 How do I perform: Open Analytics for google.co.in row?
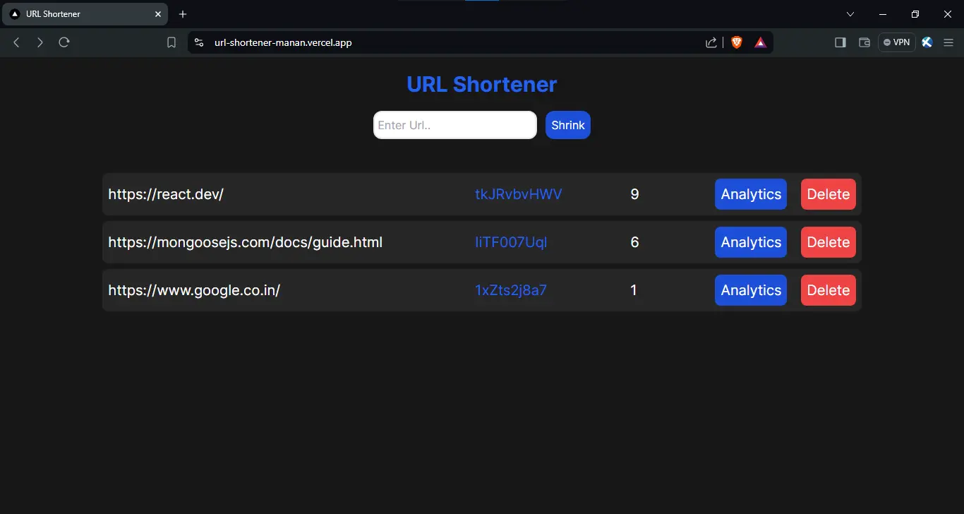click(751, 290)
